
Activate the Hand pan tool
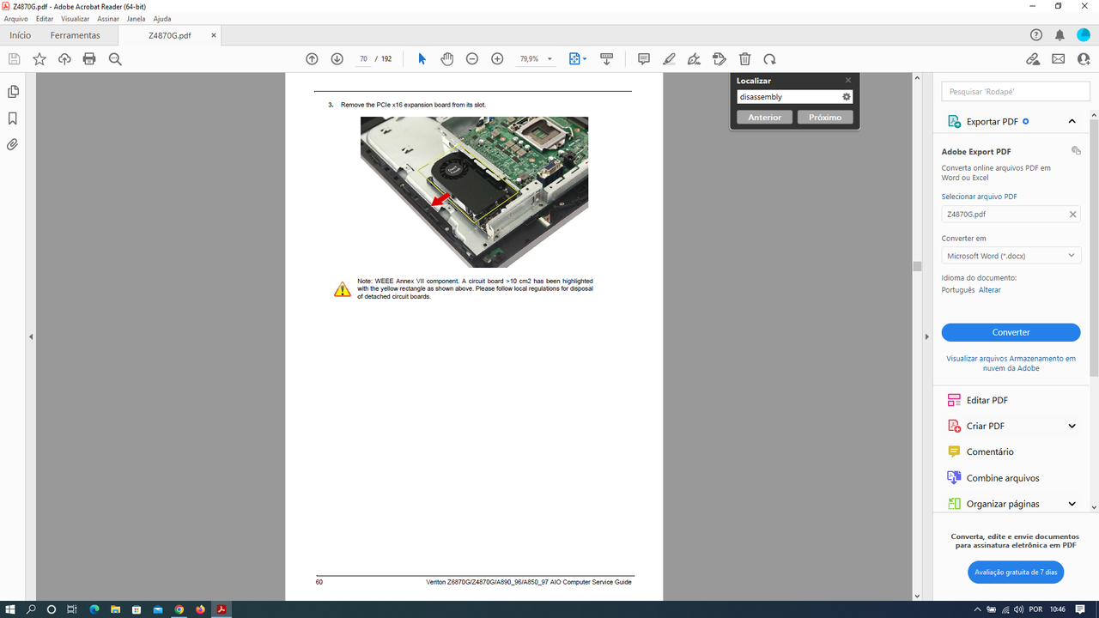(x=447, y=59)
